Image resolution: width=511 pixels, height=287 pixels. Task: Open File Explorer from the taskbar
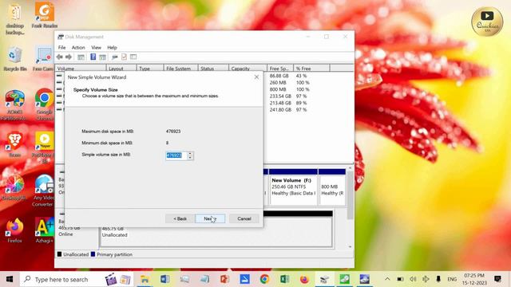pyautogui.click(x=145, y=279)
